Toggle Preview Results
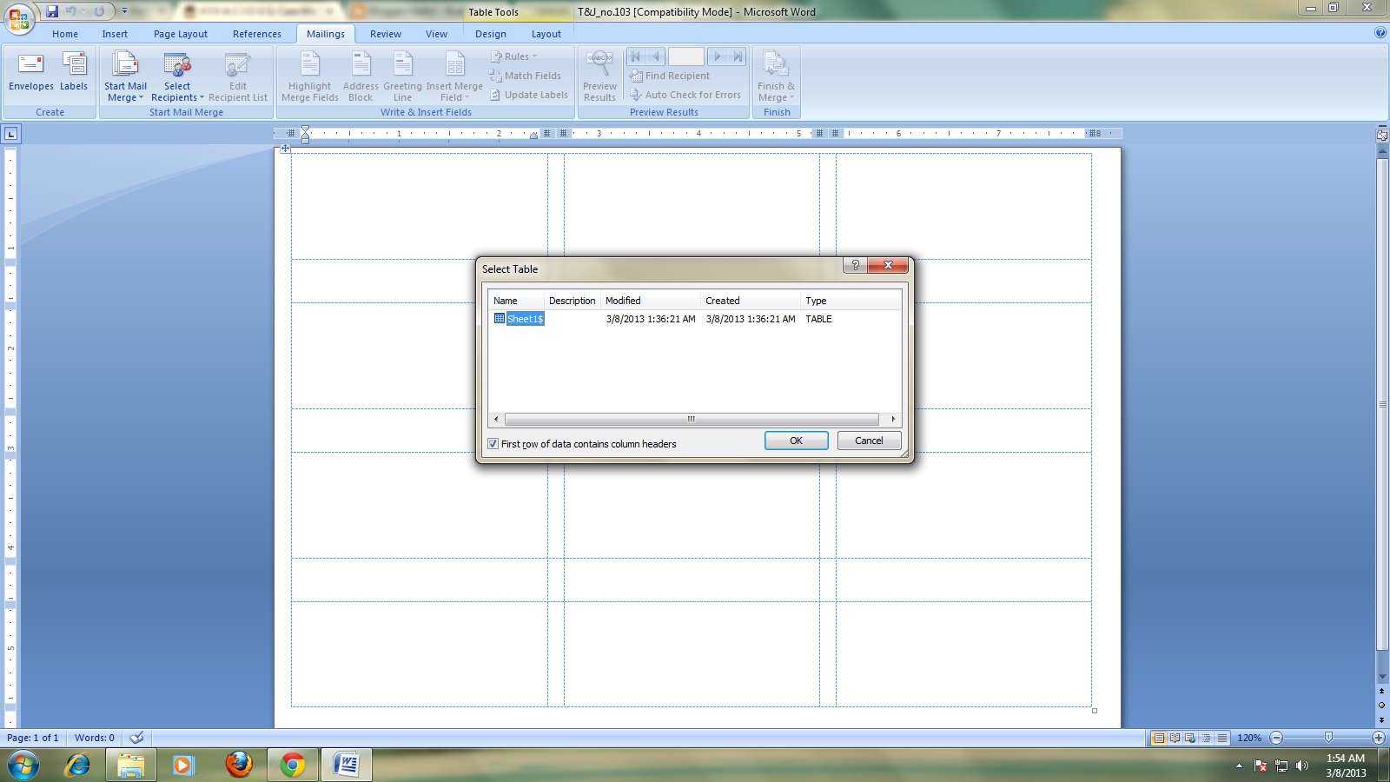This screenshot has width=1390, height=782. pos(599,76)
